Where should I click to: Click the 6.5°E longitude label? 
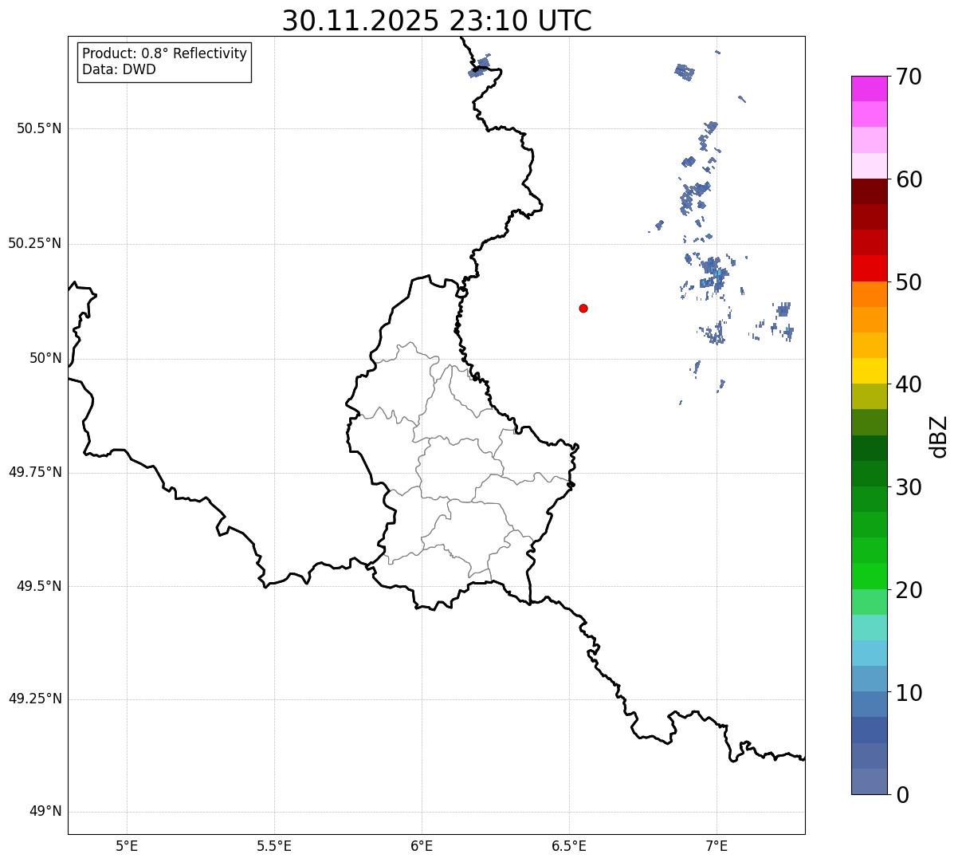(x=569, y=845)
